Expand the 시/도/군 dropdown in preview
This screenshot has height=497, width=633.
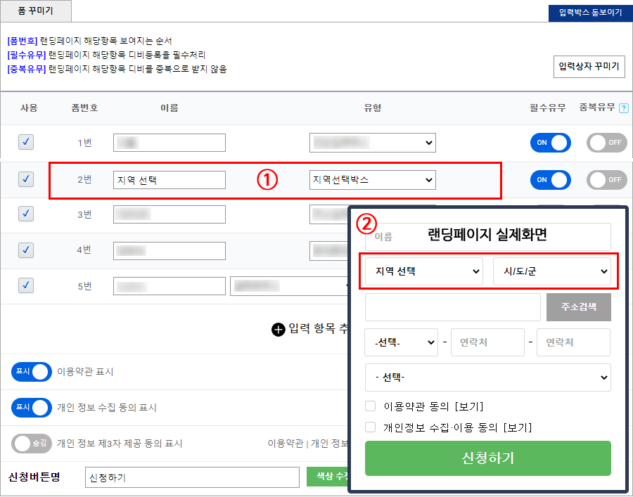click(552, 271)
